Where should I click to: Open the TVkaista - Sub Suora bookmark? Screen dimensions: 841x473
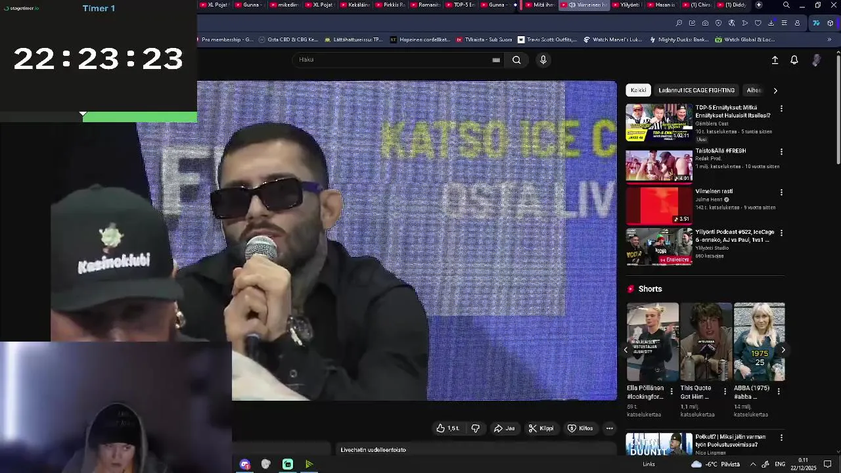(x=484, y=39)
